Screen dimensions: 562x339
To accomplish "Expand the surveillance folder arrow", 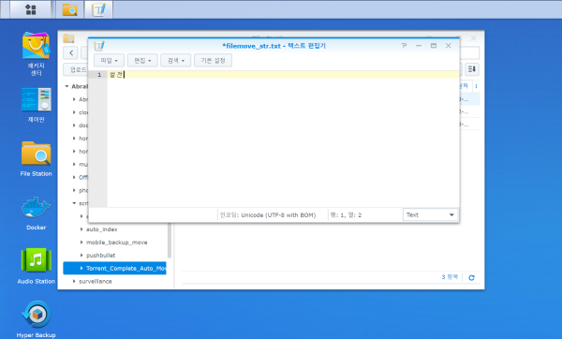I will (x=74, y=281).
